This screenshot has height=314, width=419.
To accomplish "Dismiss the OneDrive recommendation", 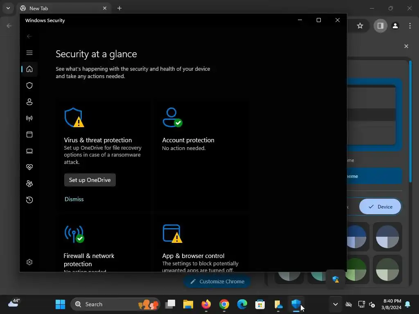I will 74,199.
